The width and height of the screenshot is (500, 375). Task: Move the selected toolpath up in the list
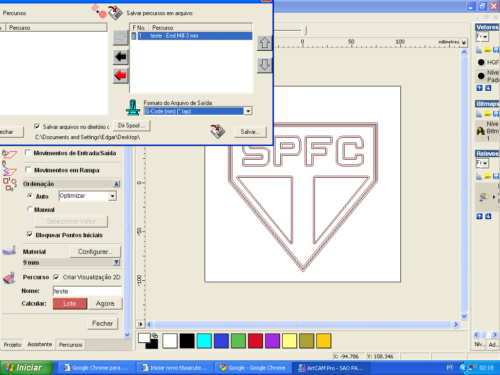click(x=265, y=43)
